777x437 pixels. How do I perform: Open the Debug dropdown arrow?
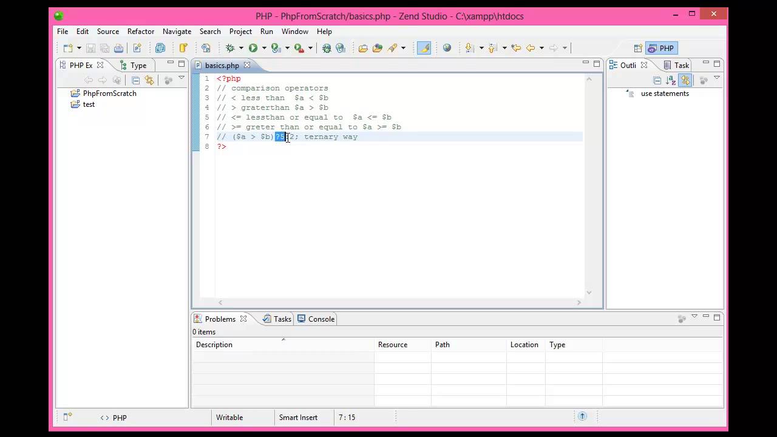pyautogui.click(x=241, y=48)
